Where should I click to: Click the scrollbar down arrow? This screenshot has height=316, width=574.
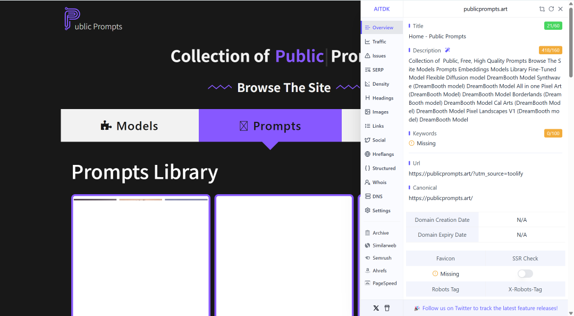point(571,313)
